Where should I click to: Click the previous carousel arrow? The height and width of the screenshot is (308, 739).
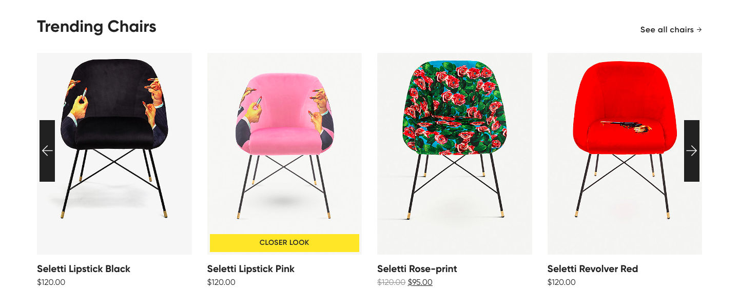(x=47, y=151)
